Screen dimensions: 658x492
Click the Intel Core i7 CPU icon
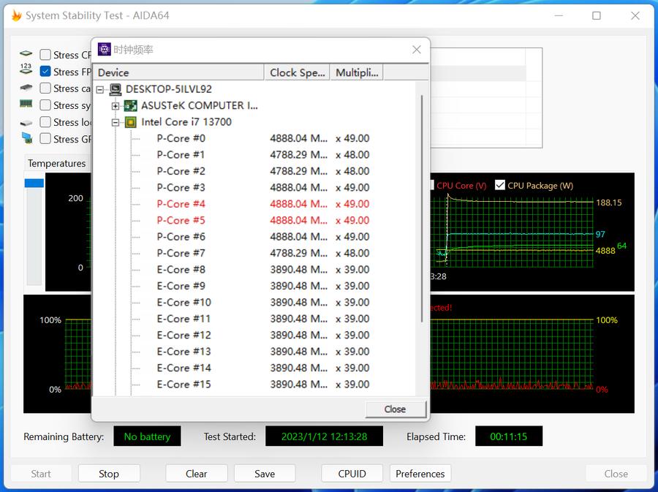(x=131, y=122)
